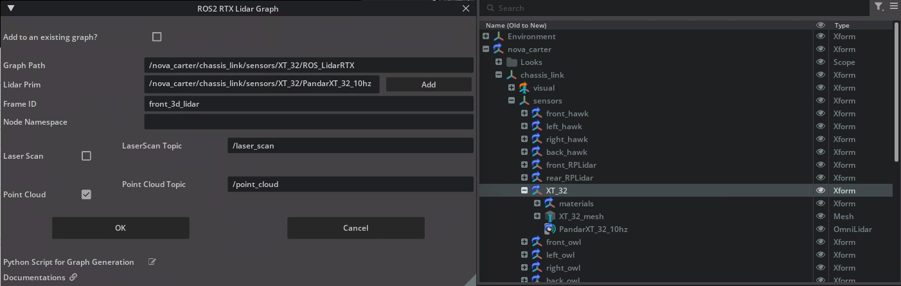Screen dimensions: 901x286
Task: Click the XT_32_mesh cube icon
Action: click(549, 217)
